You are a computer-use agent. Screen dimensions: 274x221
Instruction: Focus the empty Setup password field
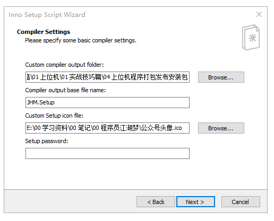(x=107, y=153)
